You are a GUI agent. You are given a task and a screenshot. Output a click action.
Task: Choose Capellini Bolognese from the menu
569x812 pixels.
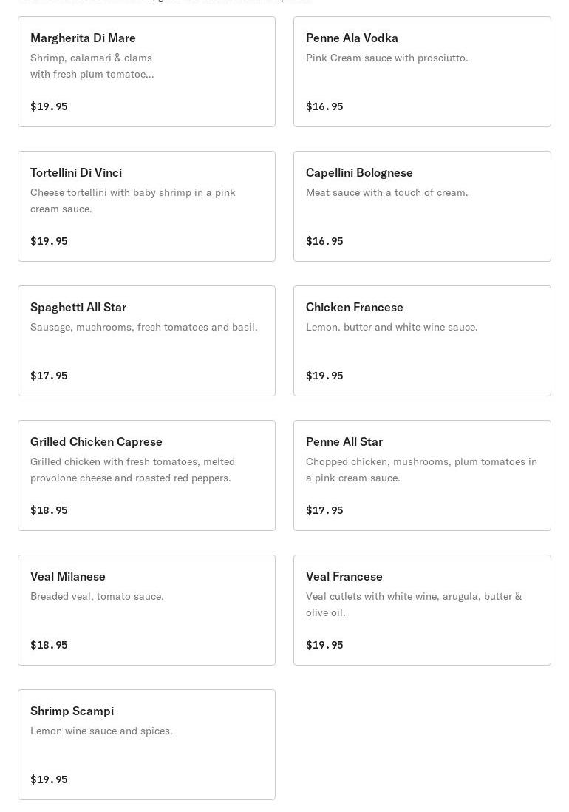(422, 206)
